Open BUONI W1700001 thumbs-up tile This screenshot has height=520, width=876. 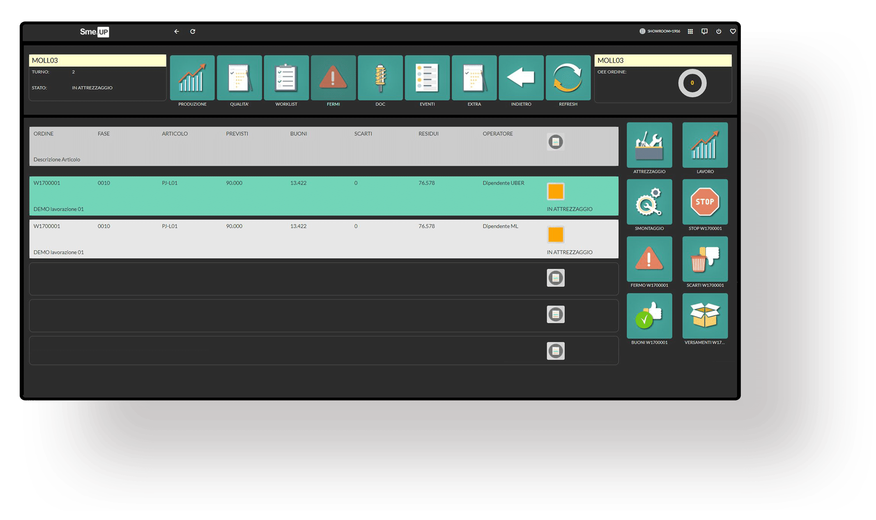click(x=649, y=316)
